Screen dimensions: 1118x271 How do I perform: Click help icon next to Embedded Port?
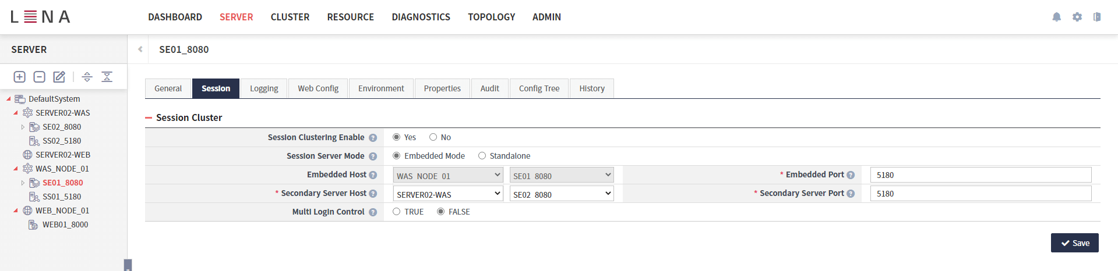[851, 175]
